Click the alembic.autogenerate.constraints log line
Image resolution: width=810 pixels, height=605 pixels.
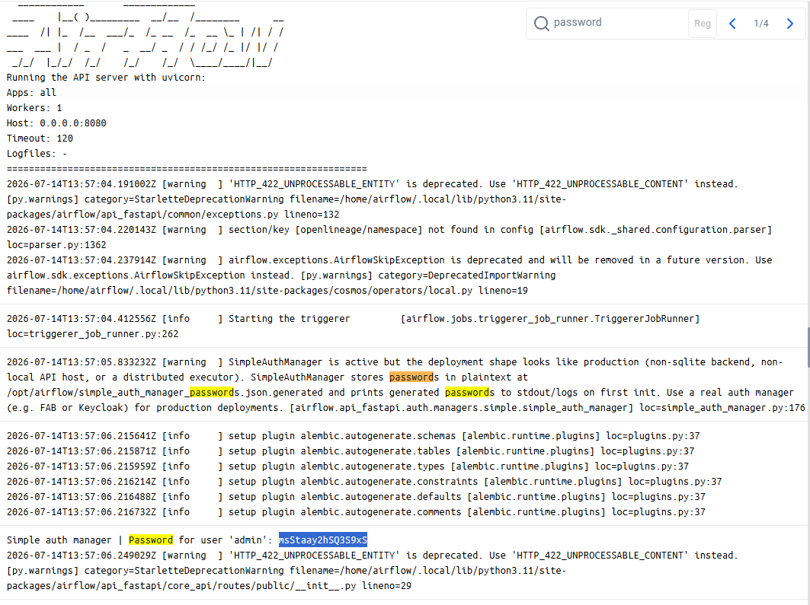(x=364, y=481)
